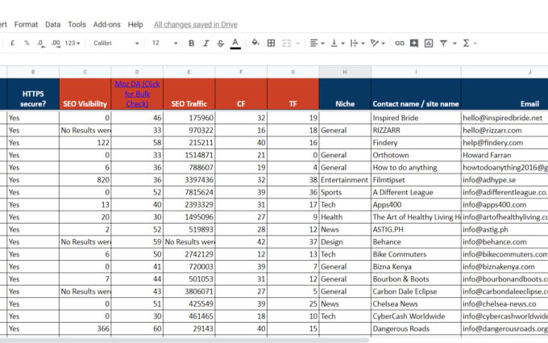Image resolution: width=548 pixels, height=343 pixels.
Task: Select the 'HTTPS secure?' header cell
Action: pyautogui.click(x=33, y=94)
